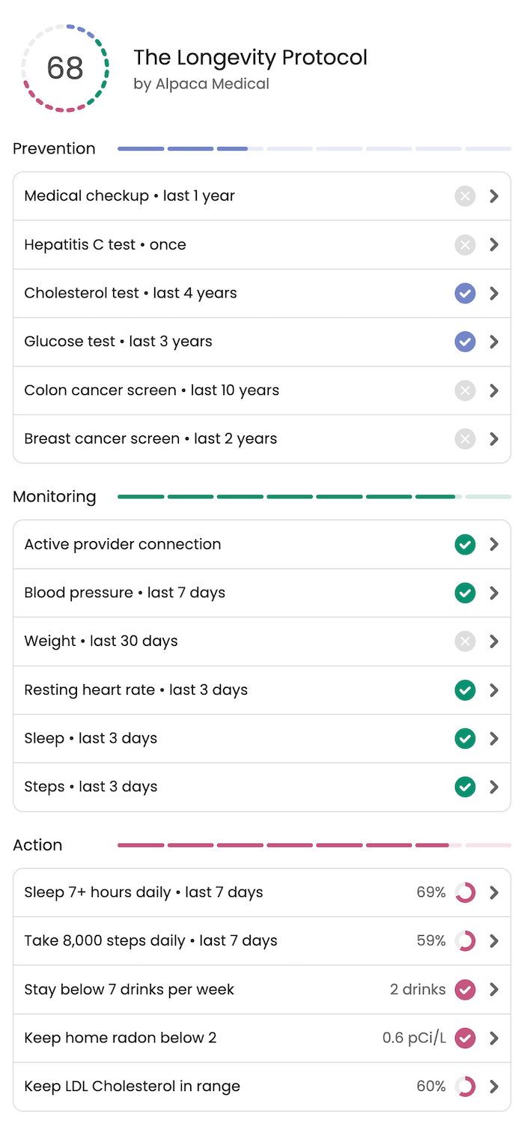Click the 68 longevity score circle
The width and height of the screenshot is (524, 1127).
coord(65,67)
